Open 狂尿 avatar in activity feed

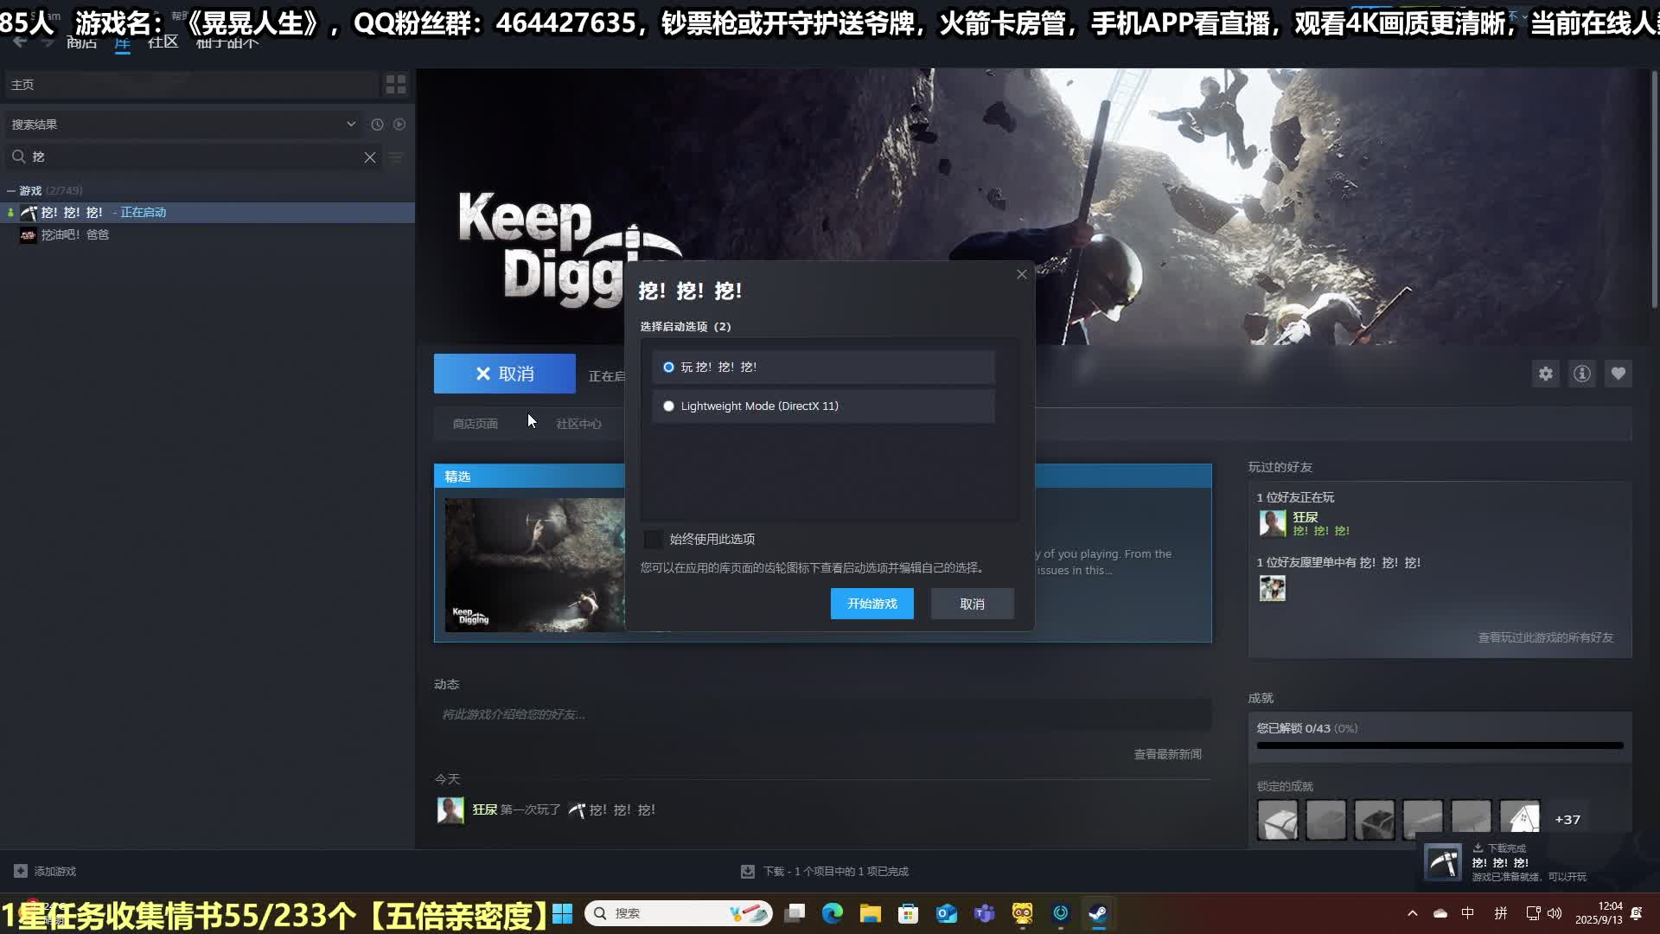(x=450, y=810)
